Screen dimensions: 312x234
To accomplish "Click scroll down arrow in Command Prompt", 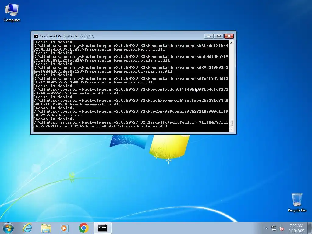I will (231, 129).
